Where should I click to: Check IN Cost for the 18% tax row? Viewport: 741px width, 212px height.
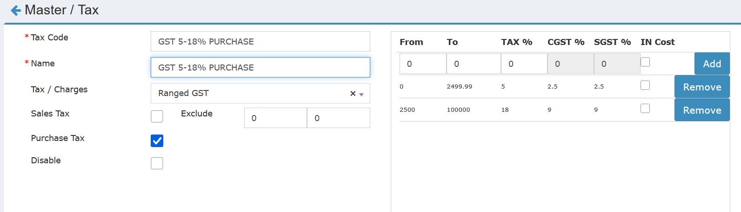point(645,109)
